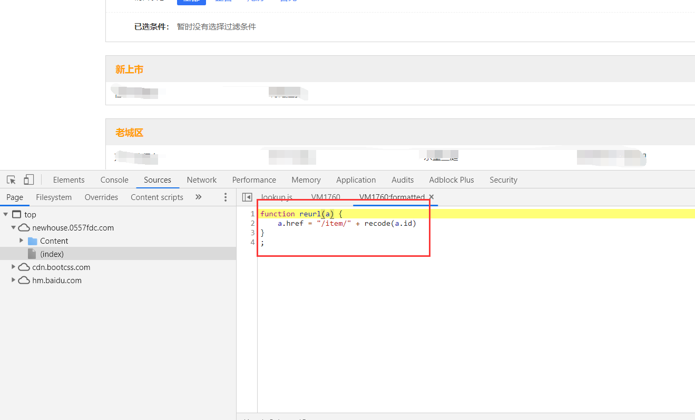This screenshot has height=420, width=695.
Task: Select the VM1760:formatted editor tab
Action: (392, 197)
